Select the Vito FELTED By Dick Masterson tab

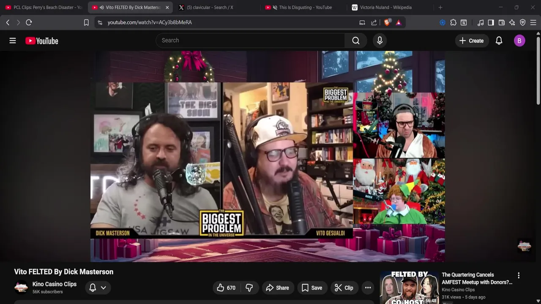130,8
